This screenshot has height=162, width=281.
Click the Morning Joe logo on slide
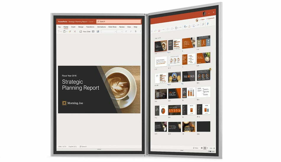(x=72, y=103)
